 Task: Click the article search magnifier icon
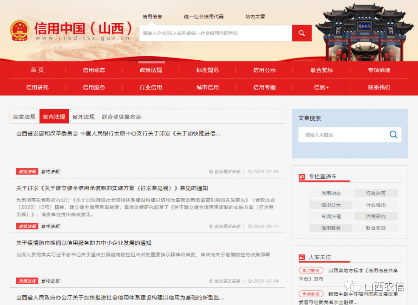coord(393,135)
